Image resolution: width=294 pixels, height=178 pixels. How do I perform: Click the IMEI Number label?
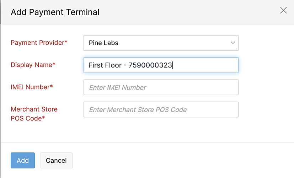coord(32,87)
